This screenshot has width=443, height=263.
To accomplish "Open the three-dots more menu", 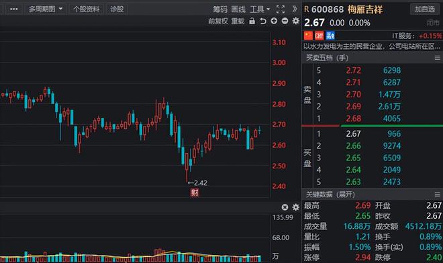I will click(x=13, y=9).
